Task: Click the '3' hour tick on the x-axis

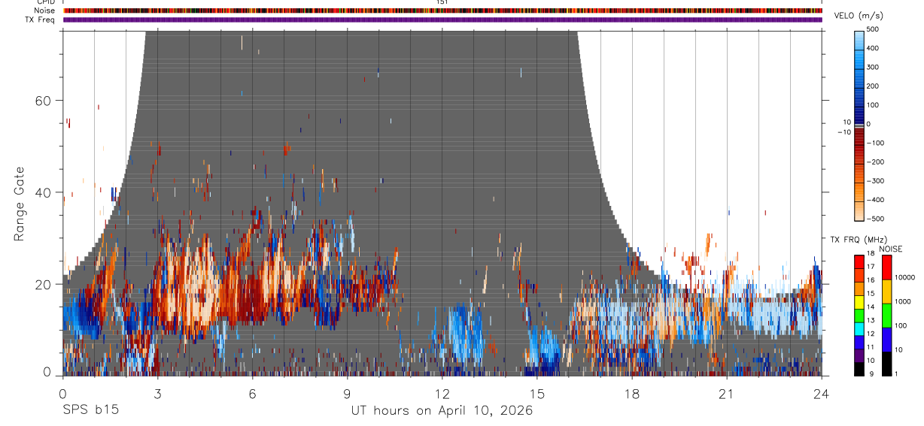Action: 158,393
